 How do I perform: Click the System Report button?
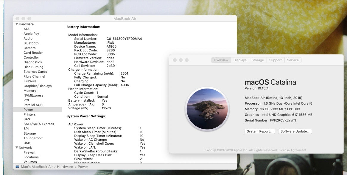tap(259, 131)
